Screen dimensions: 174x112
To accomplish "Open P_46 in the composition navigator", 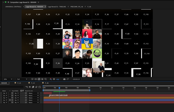I will (x=89, y=7).
